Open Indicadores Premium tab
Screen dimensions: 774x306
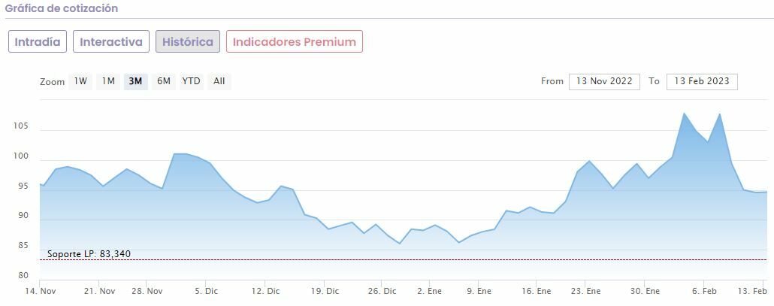(x=294, y=42)
